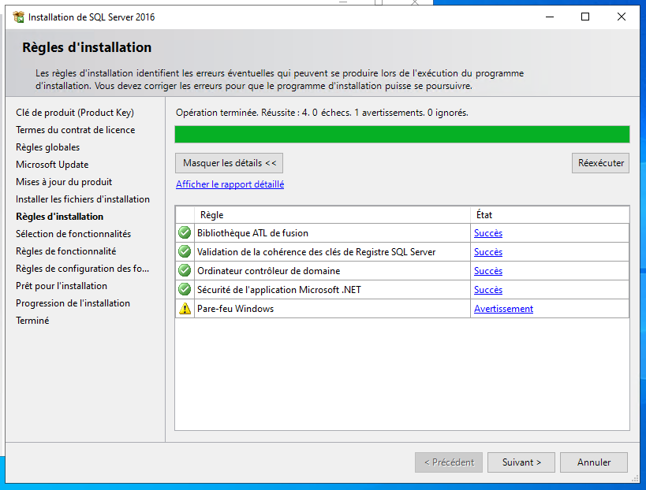Select Règles globales step in sidebar
Viewport: 646px width, 490px height.
pos(48,147)
